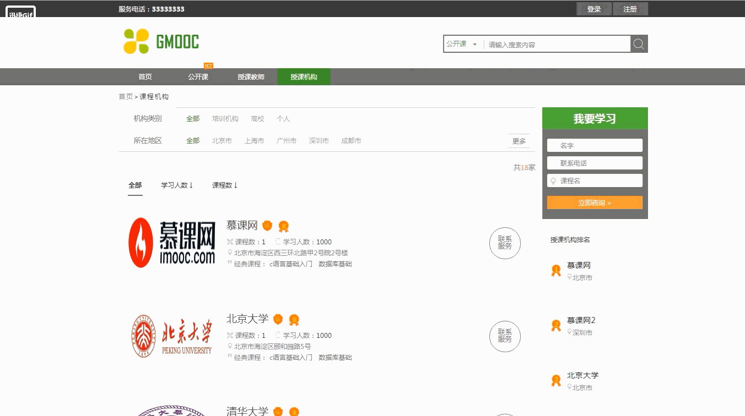
Task: Click 清华大学 certification shield badge
Action: [278, 411]
